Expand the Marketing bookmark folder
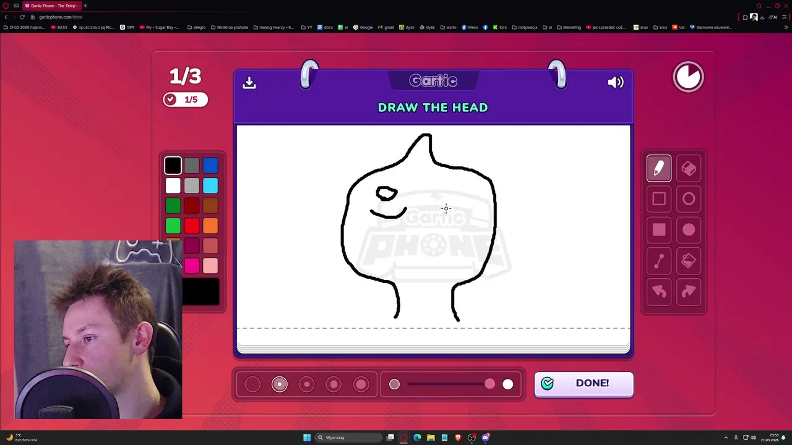 click(569, 27)
